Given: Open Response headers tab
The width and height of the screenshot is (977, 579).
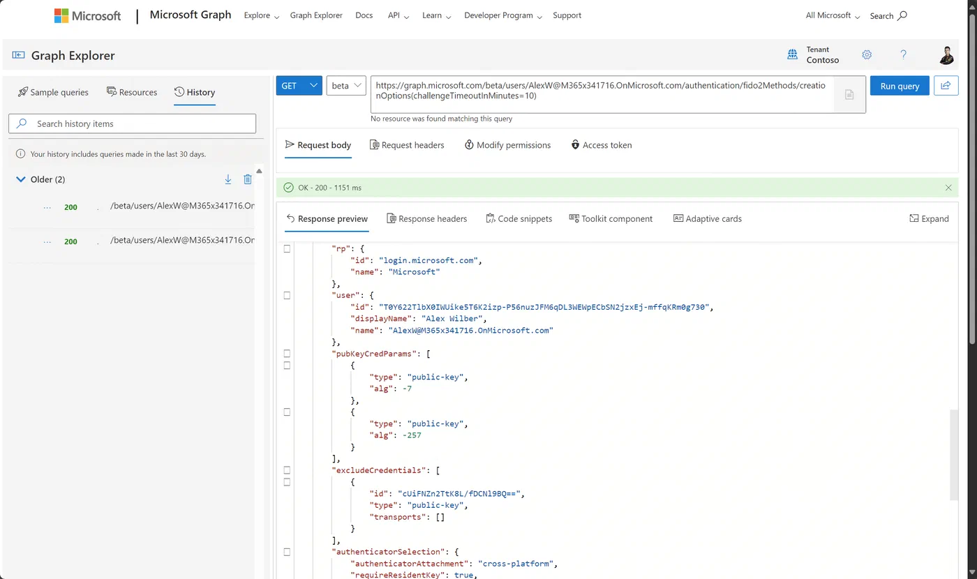Looking at the screenshot, I should coord(427,218).
